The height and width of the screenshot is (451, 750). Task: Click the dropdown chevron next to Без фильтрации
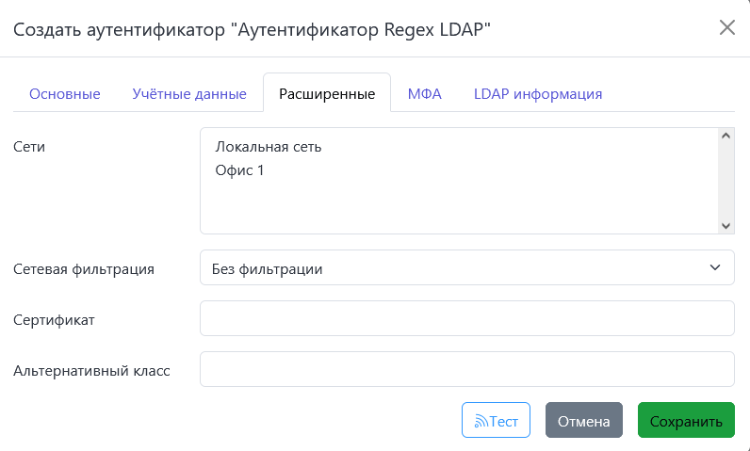(x=714, y=268)
